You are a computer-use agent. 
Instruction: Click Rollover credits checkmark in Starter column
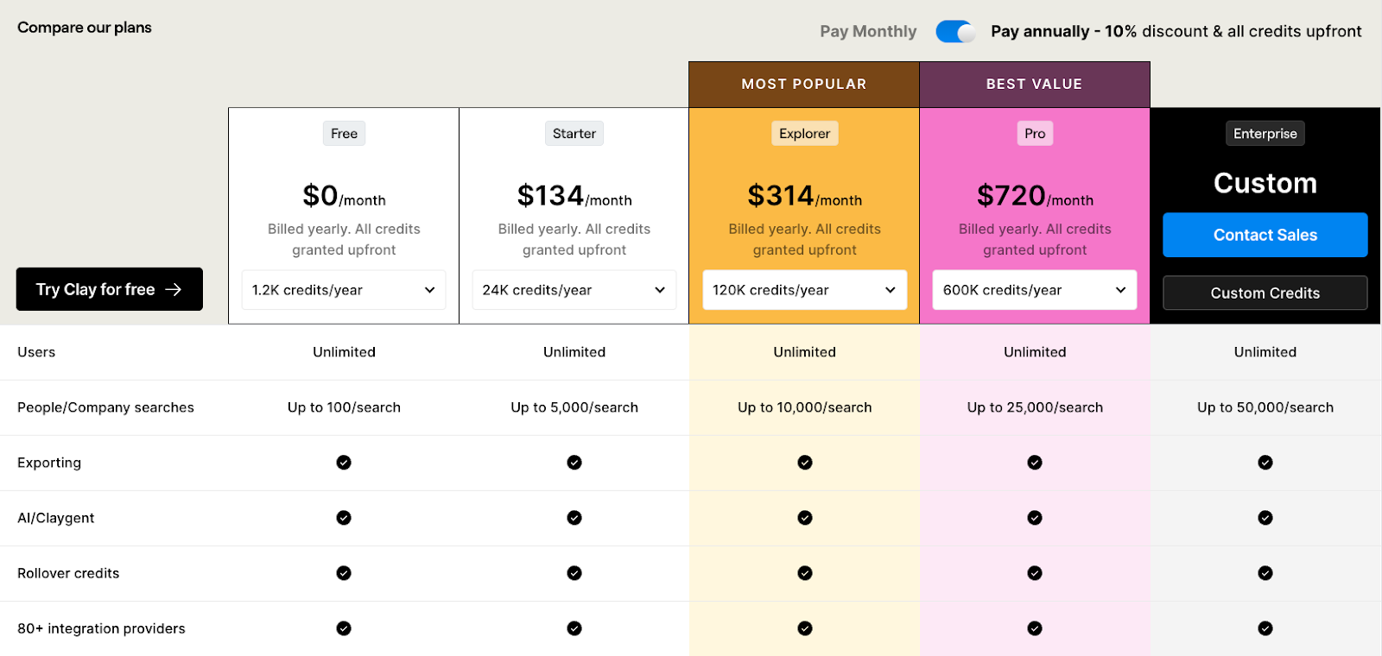574,573
